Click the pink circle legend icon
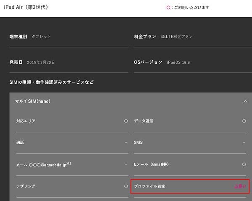This screenshot has width=252, height=201. (x=168, y=8)
